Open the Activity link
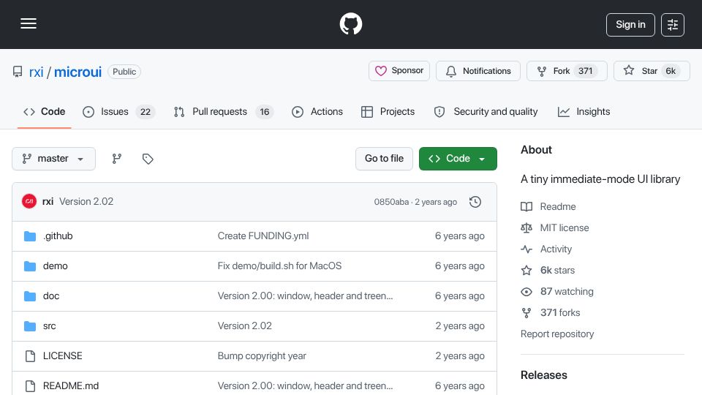Image resolution: width=702 pixels, height=395 pixels. [x=556, y=249]
